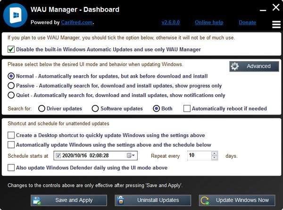
Task: Enable Automatically reboot if needed
Action: point(187,108)
